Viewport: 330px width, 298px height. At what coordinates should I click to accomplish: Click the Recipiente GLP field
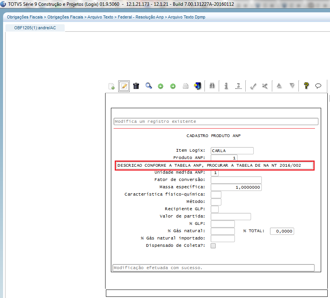(214, 209)
